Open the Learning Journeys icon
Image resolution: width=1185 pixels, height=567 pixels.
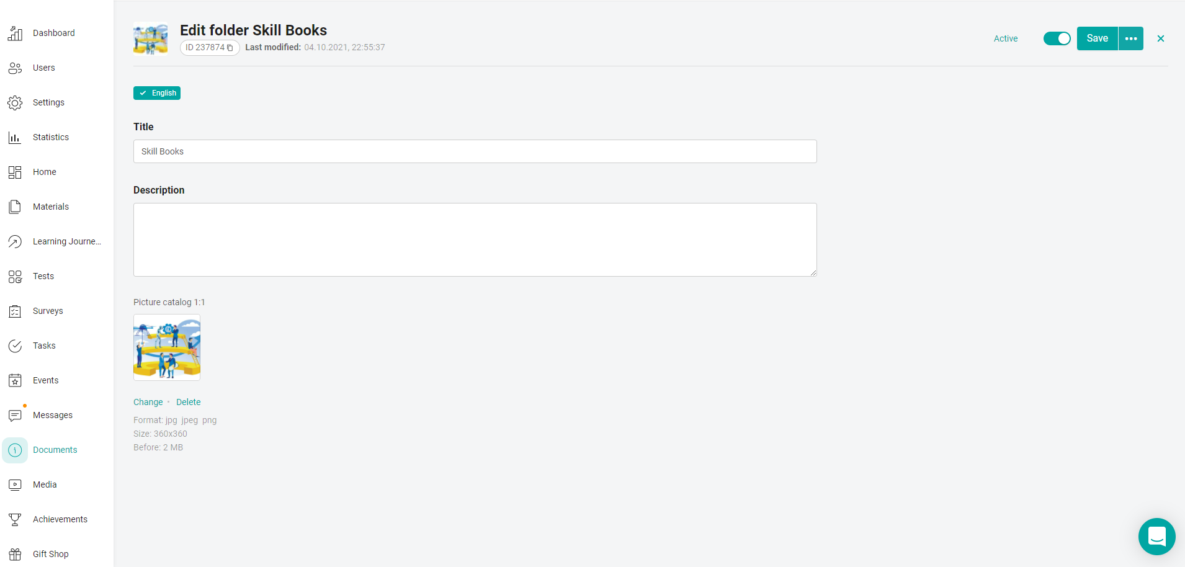pos(15,242)
